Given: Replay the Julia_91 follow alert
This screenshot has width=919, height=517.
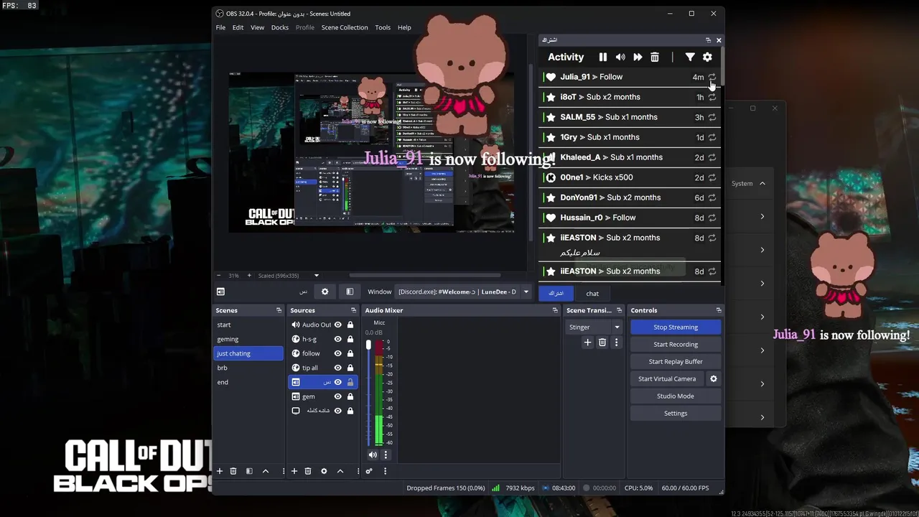Looking at the screenshot, I should click(x=712, y=77).
